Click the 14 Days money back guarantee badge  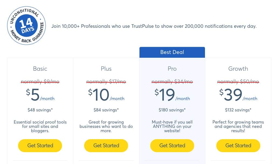click(26, 26)
